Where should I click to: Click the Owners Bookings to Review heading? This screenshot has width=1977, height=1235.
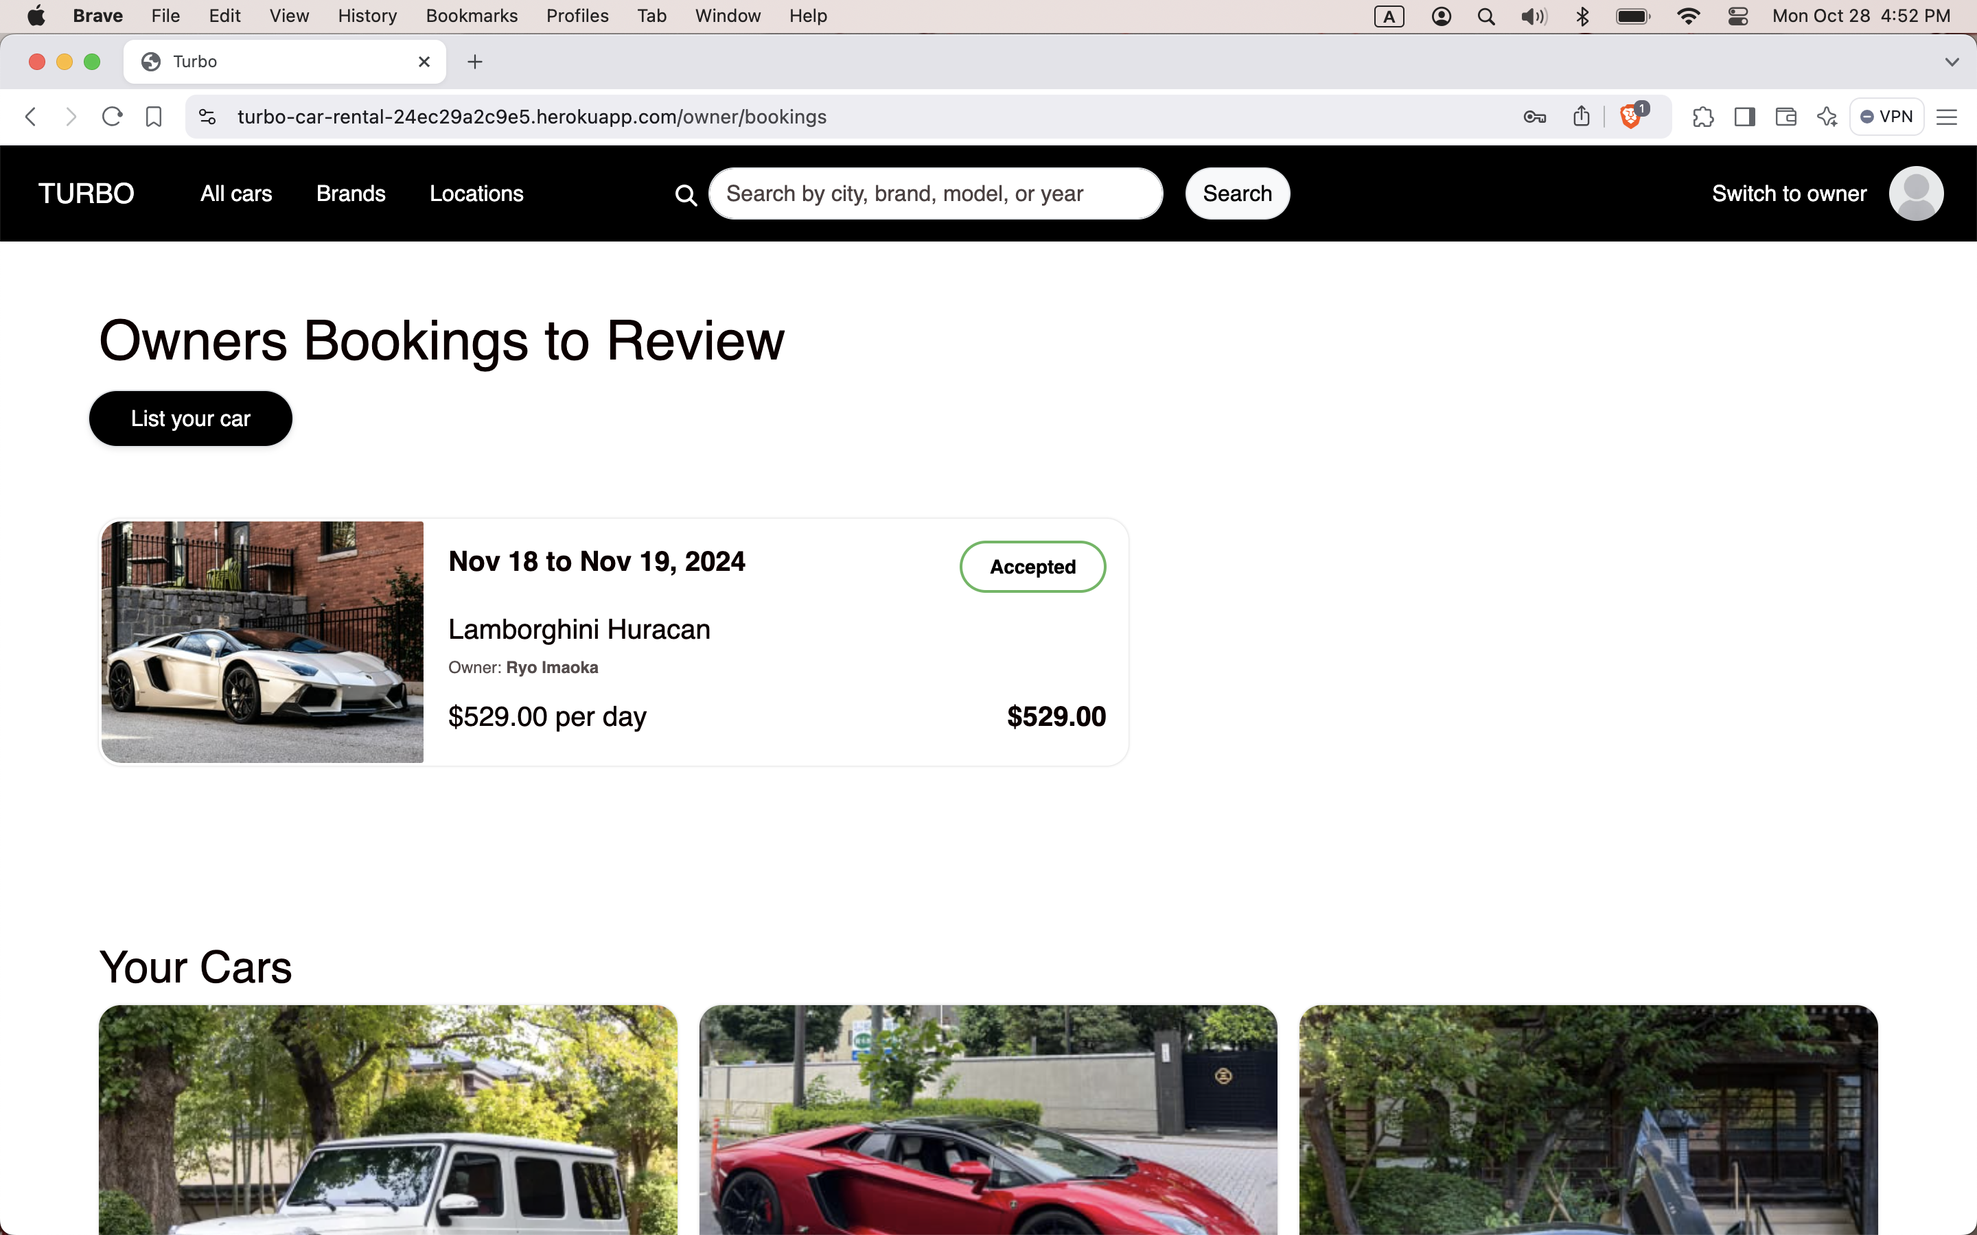(441, 340)
